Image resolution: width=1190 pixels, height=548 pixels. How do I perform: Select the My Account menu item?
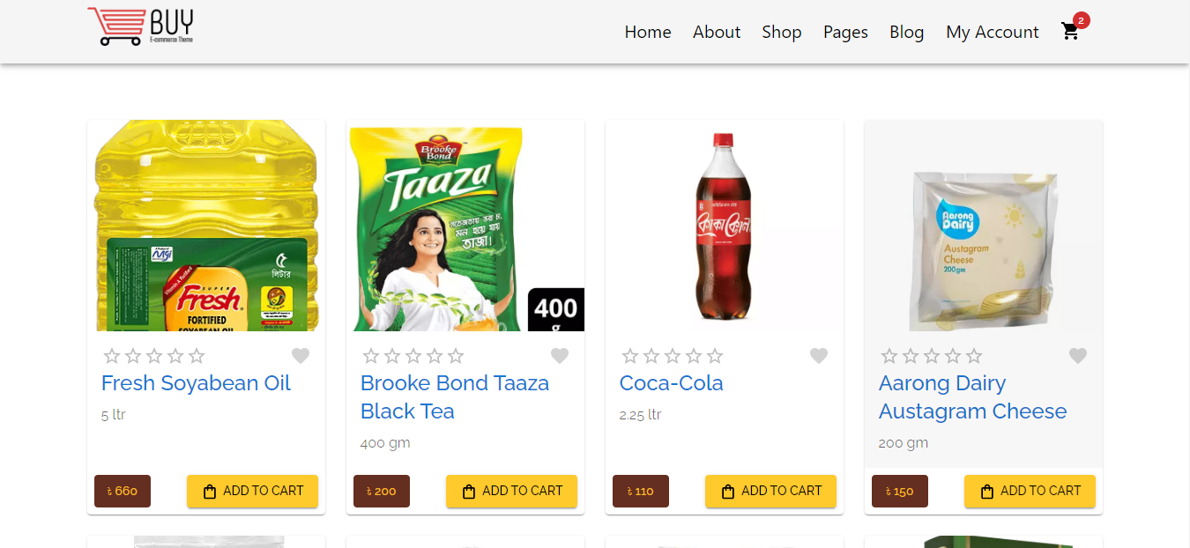click(992, 32)
